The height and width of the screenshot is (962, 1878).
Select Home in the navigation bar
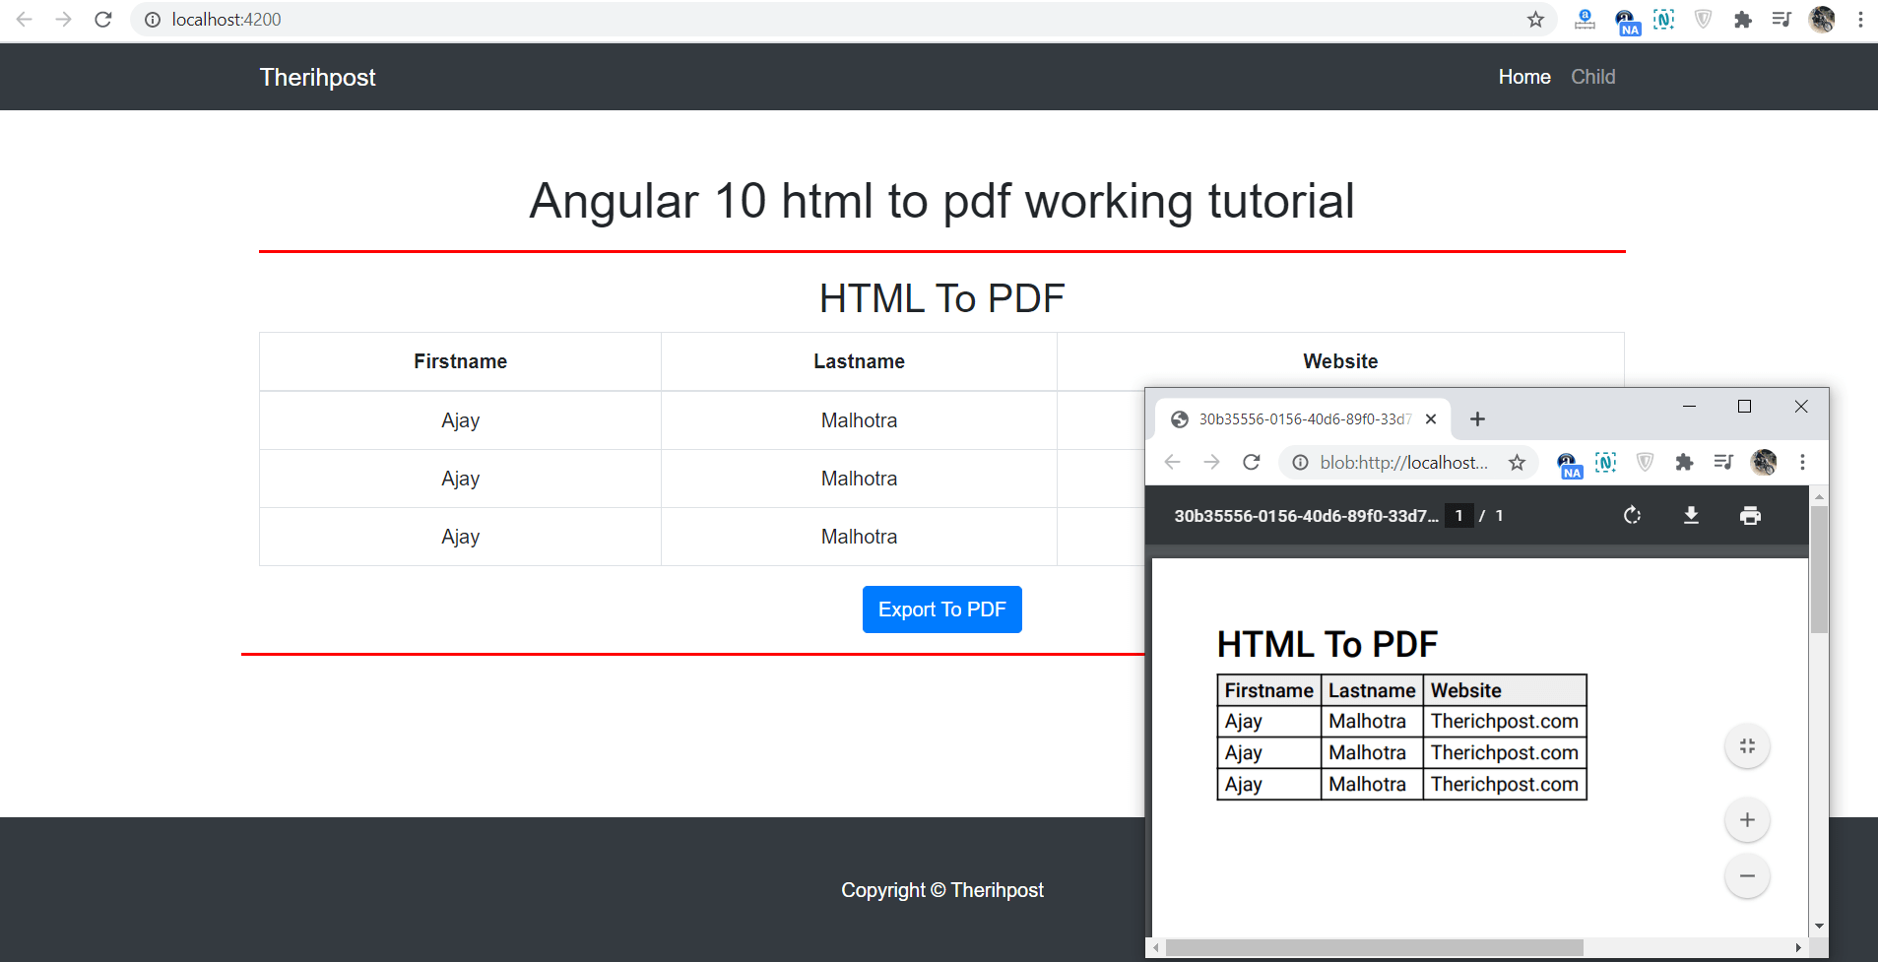1523,76
